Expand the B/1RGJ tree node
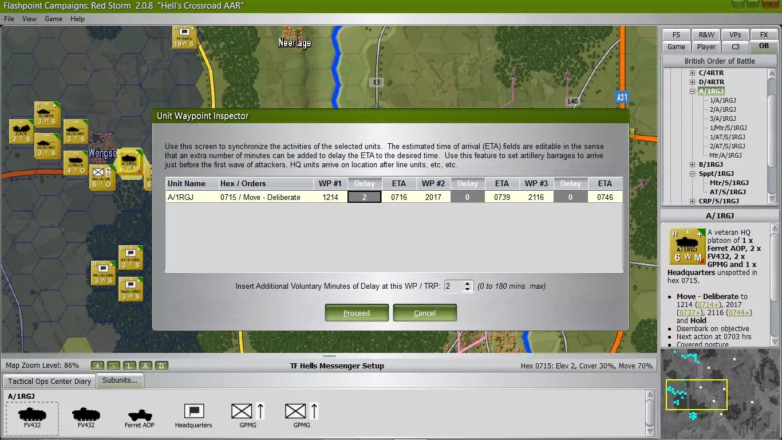 (x=693, y=164)
